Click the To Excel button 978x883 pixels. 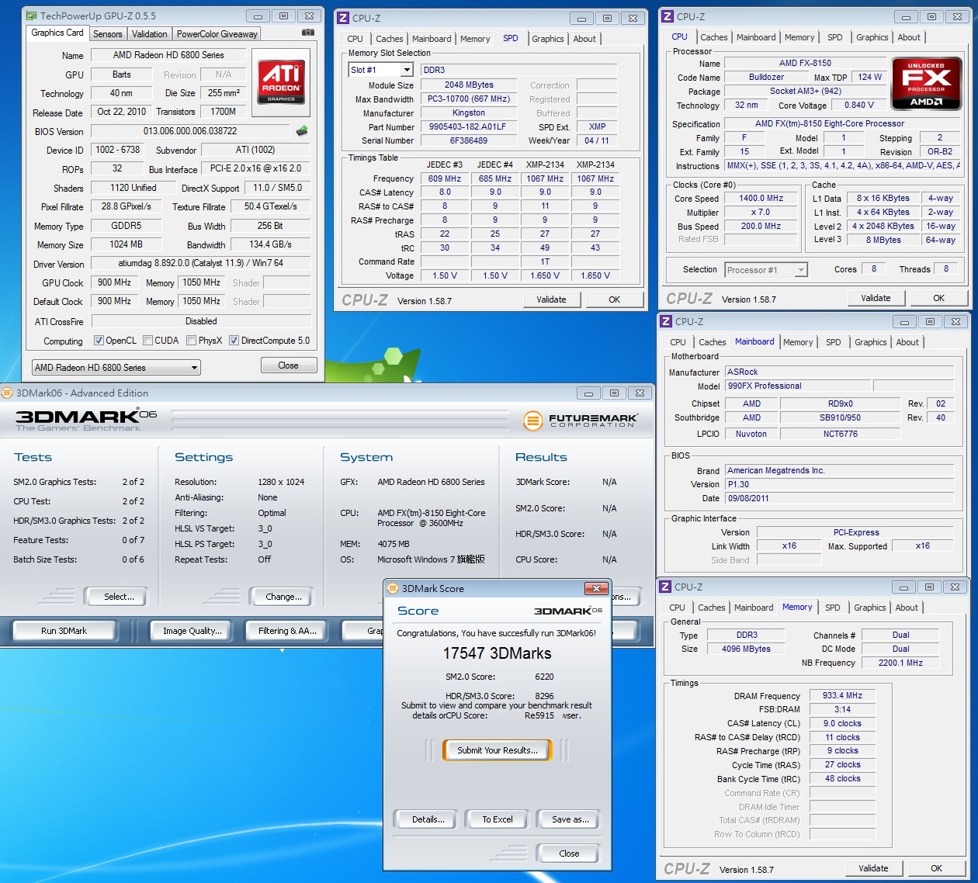(497, 819)
